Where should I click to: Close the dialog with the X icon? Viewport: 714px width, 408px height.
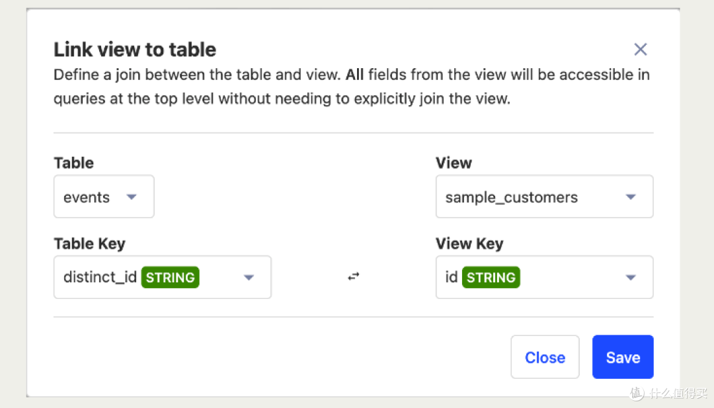point(640,50)
